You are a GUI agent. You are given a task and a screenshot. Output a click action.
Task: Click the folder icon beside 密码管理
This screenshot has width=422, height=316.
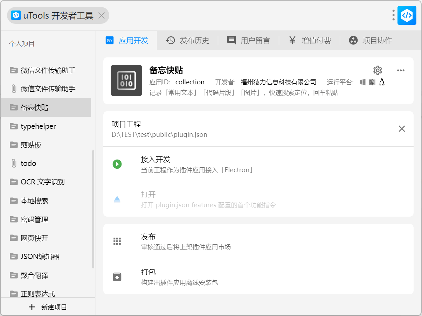tap(14, 219)
